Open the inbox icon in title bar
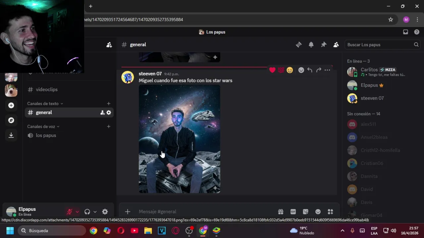424x238 pixels. coord(405,32)
